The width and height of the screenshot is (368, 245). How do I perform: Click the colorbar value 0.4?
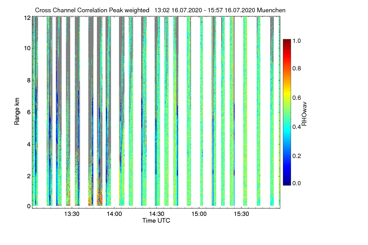coord(296,127)
